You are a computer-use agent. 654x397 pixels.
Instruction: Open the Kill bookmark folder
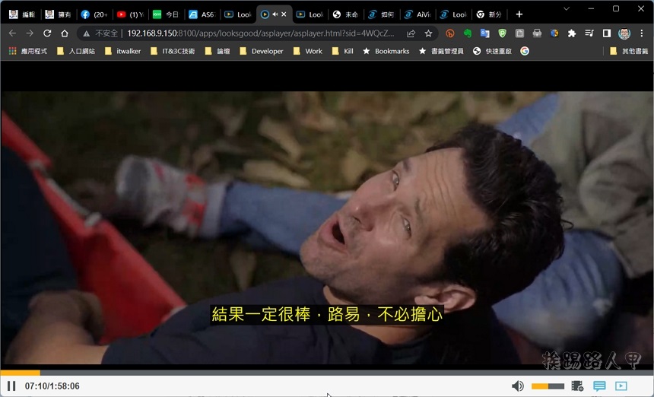point(343,51)
